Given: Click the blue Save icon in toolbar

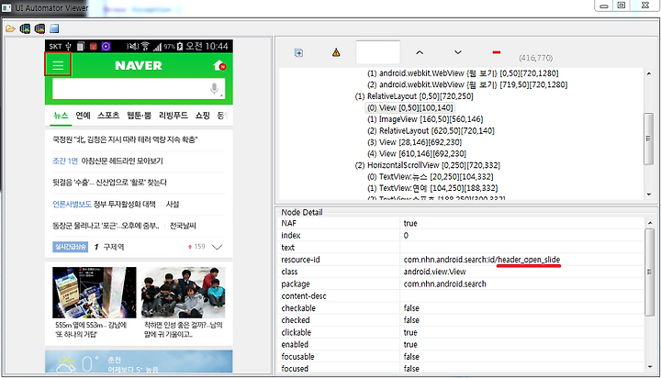Looking at the screenshot, I should 54,28.
